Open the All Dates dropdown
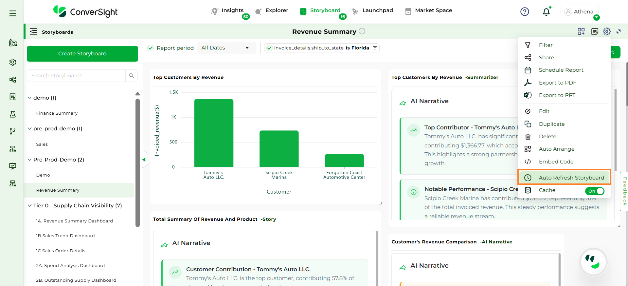628x286 pixels. (x=225, y=48)
